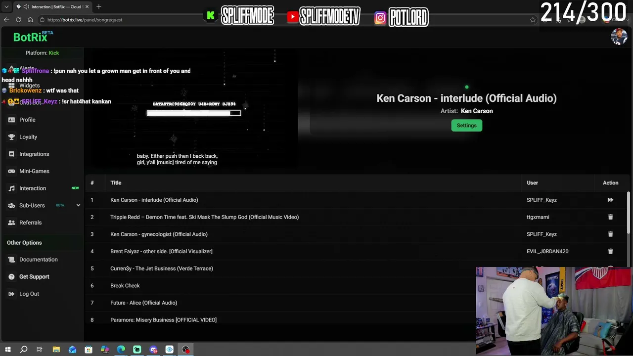The height and width of the screenshot is (356, 633).
Task: Go back in browser
Action: (6, 20)
